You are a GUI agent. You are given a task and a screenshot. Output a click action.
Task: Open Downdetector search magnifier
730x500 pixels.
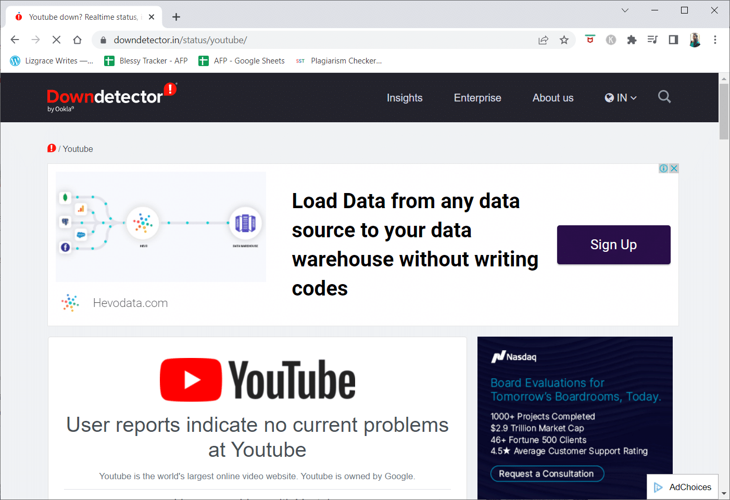pos(664,97)
